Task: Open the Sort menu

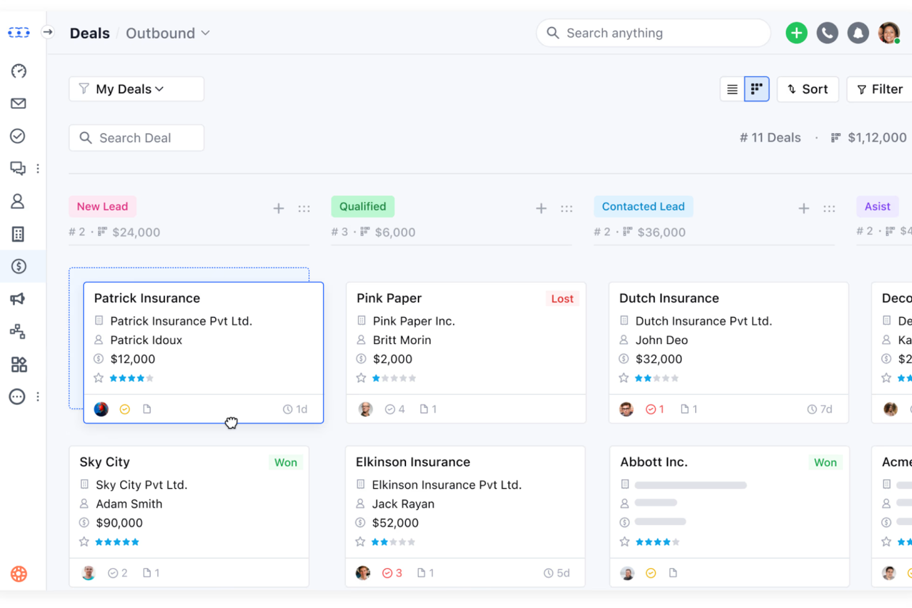Action: [808, 89]
